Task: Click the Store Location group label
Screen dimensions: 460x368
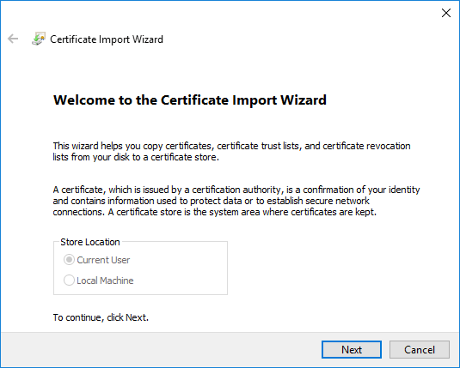Action: point(90,242)
